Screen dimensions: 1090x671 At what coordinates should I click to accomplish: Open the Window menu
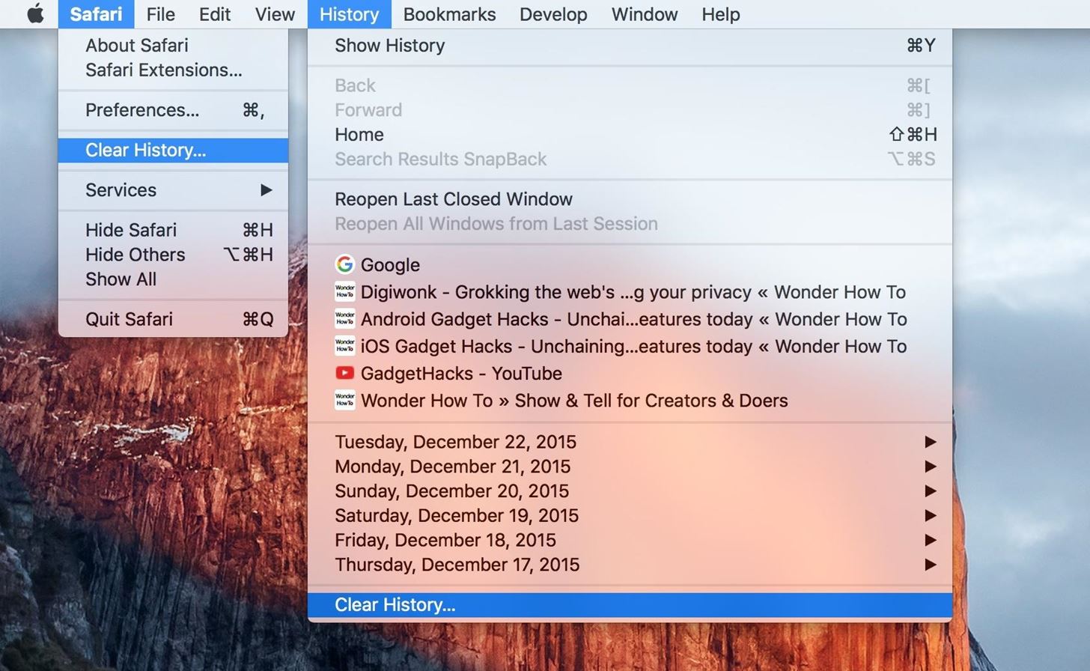(x=644, y=14)
